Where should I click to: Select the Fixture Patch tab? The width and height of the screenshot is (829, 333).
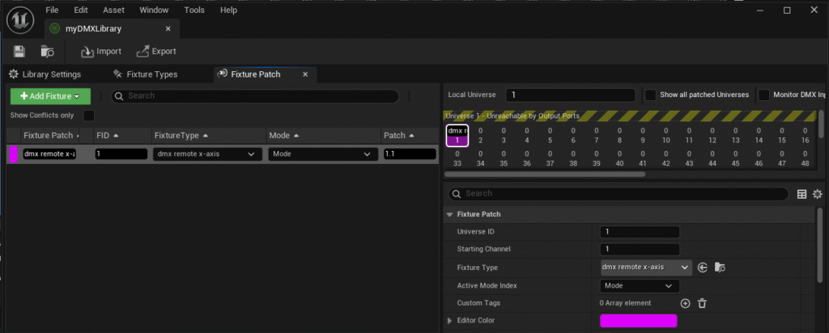point(256,74)
